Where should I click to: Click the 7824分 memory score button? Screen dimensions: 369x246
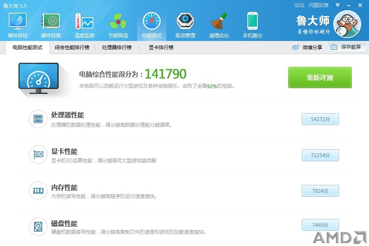click(320, 191)
